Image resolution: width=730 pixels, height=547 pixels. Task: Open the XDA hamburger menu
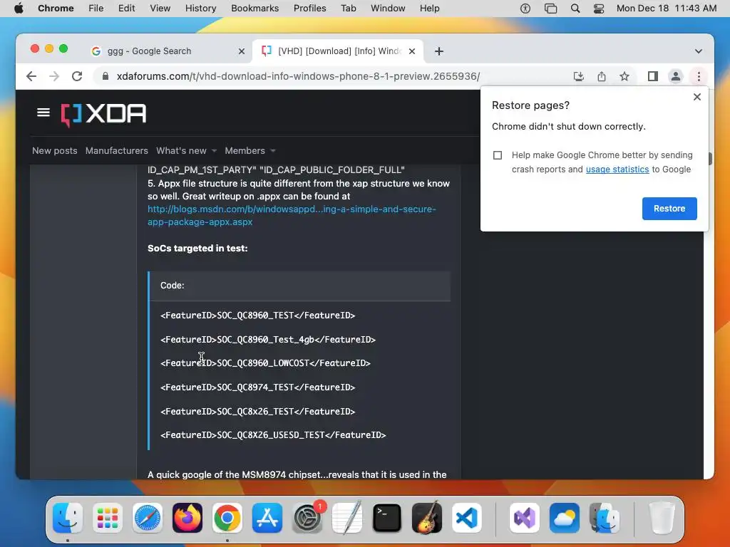[x=43, y=113]
